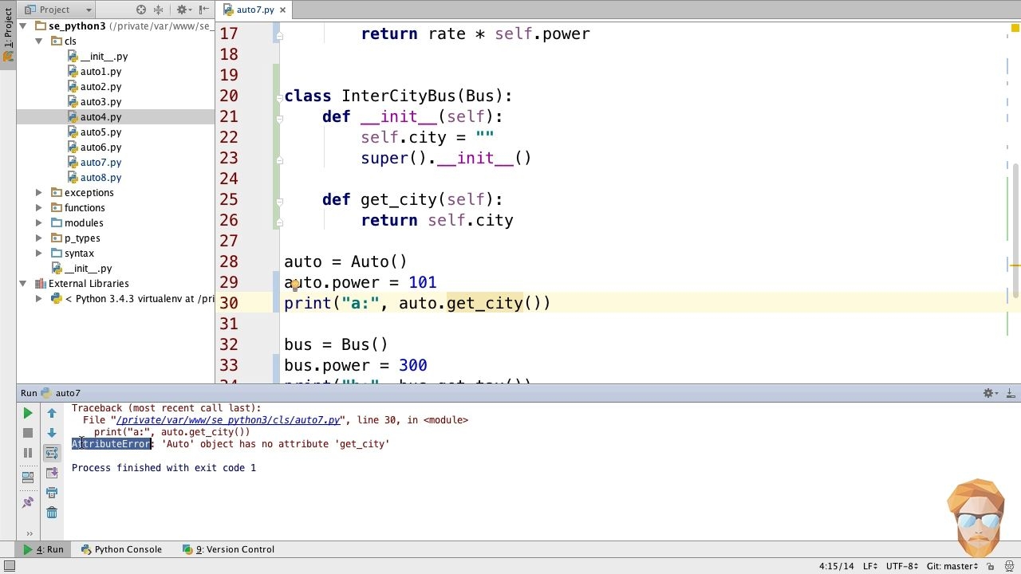Toggle the file read-only lock in status bar
This screenshot has width=1021, height=574.
coord(989,566)
